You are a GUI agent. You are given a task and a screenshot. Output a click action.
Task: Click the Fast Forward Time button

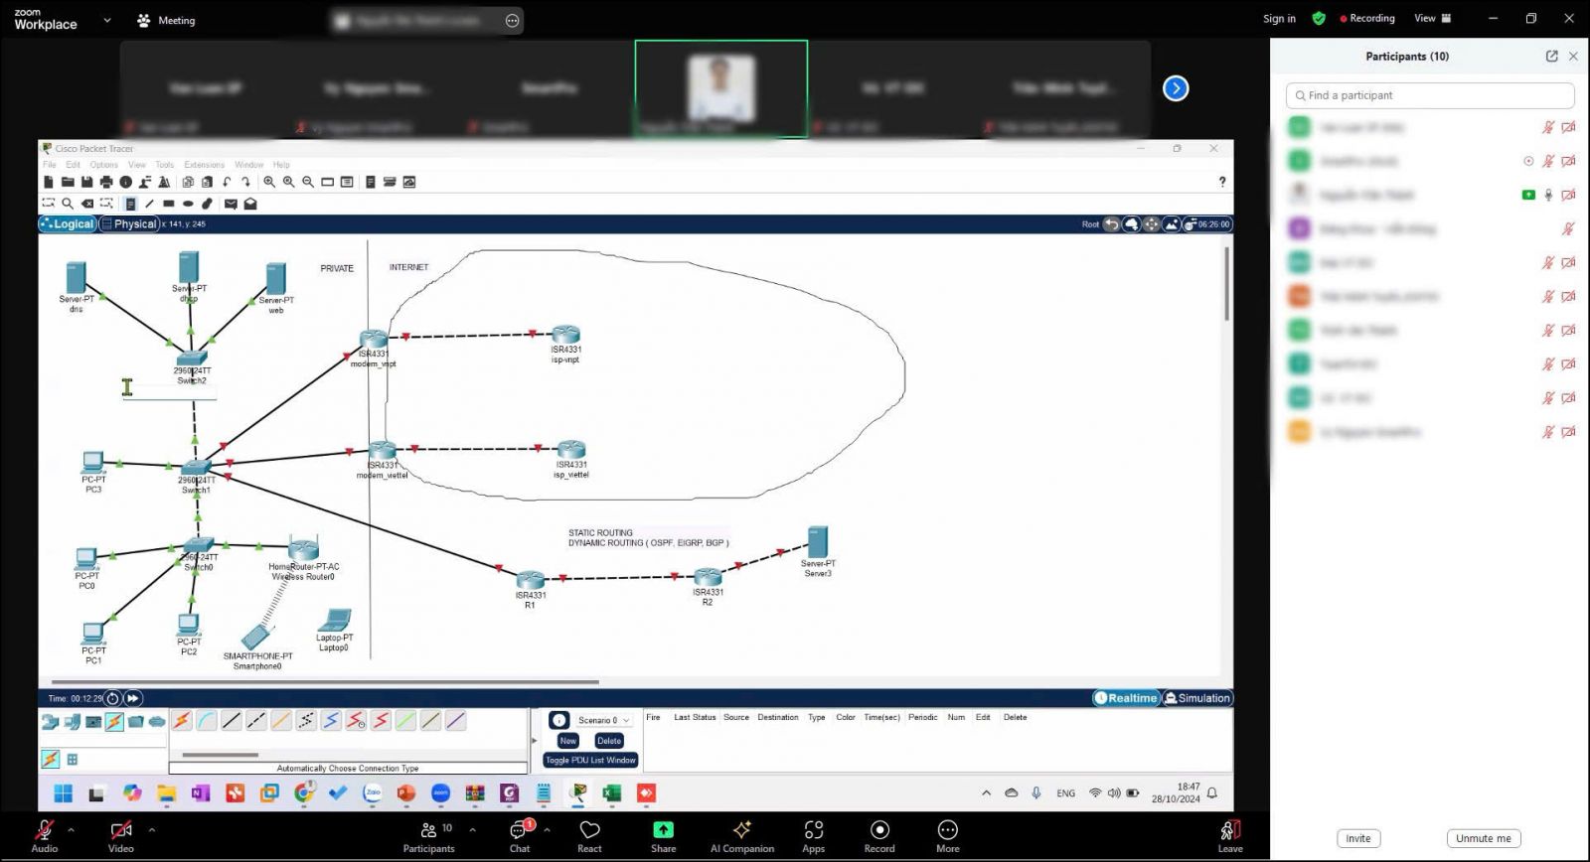pos(133,698)
